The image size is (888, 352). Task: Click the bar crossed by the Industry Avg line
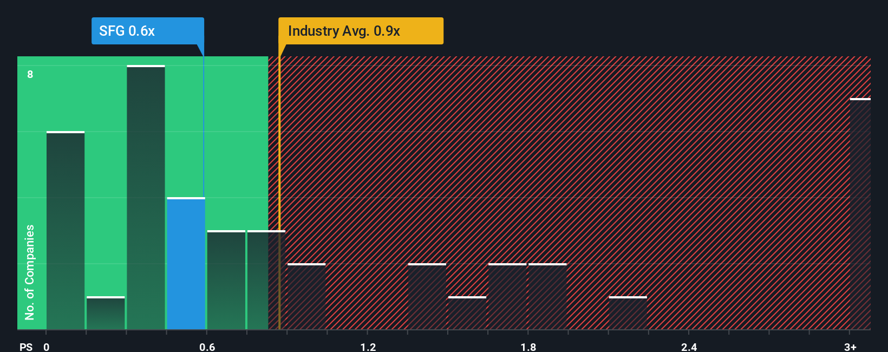(266, 280)
